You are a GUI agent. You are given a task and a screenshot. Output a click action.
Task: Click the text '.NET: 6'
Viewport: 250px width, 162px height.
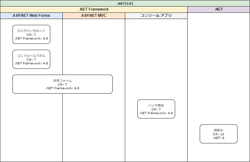[x=218, y=138]
